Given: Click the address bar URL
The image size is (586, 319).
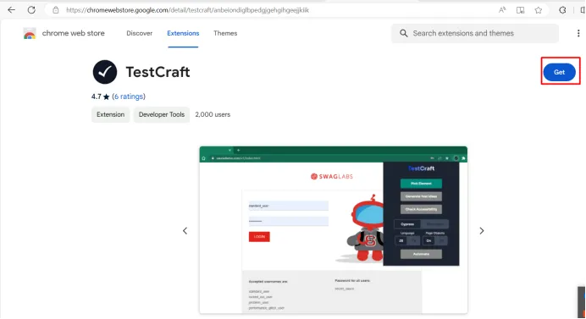Looking at the screenshot, I should coord(188,10).
